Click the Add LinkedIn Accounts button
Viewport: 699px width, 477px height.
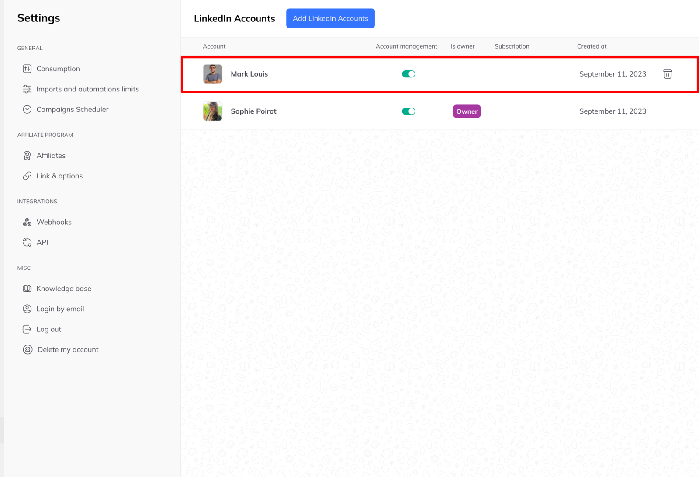click(x=330, y=18)
